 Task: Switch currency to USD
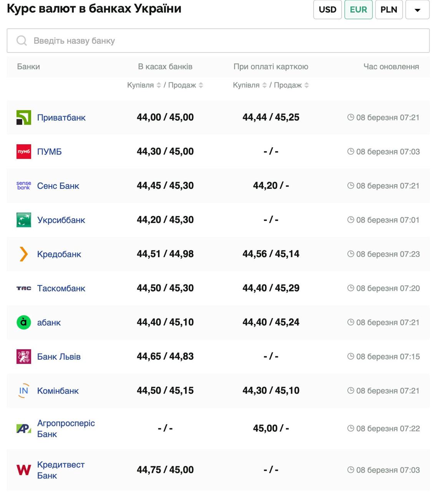click(x=327, y=10)
